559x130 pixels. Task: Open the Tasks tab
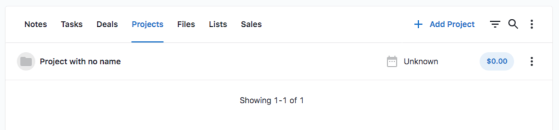tap(72, 24)
